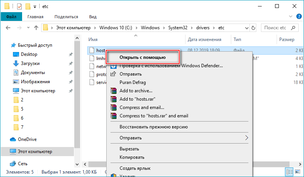Select Windows 10 (C:) breadcrumb
The height and width of the screenshot is (177, 304).
pos(115,28)
